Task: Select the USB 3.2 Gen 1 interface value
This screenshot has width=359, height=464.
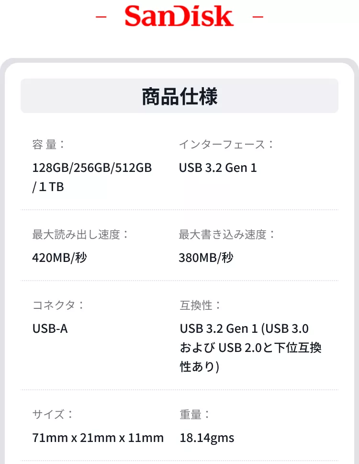Action: coord(218,168)
